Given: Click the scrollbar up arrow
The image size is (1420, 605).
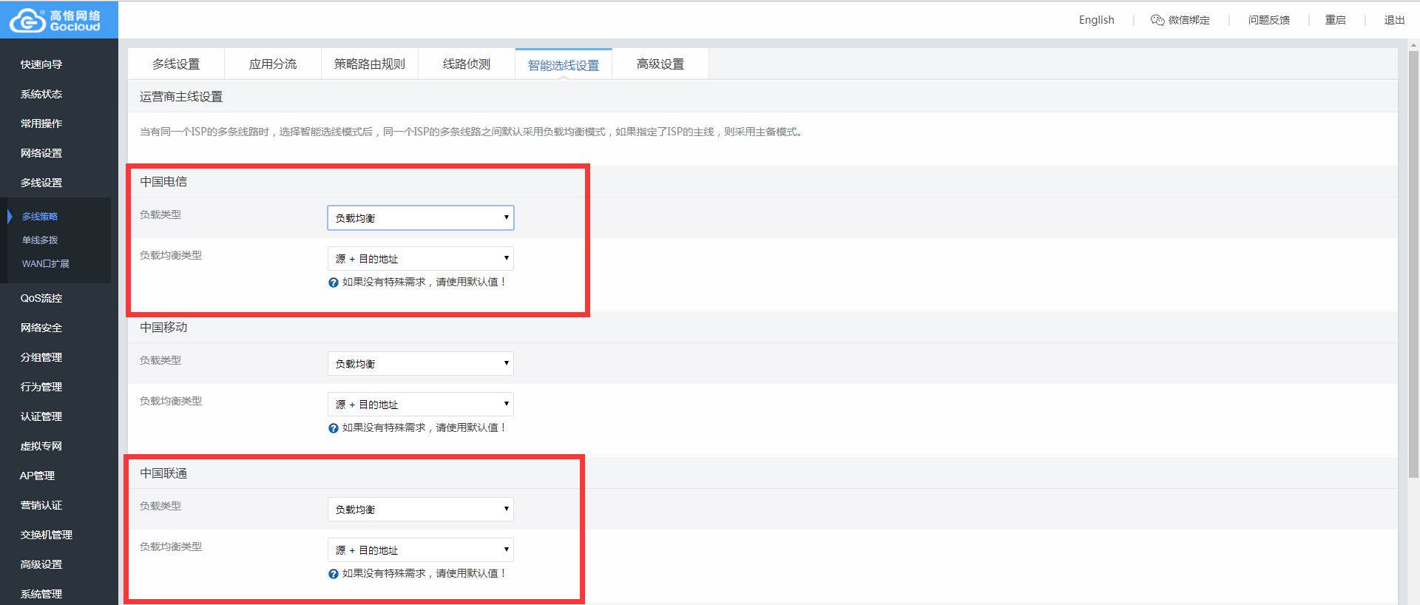Looking at the screenshot, I should (1413, 45).
